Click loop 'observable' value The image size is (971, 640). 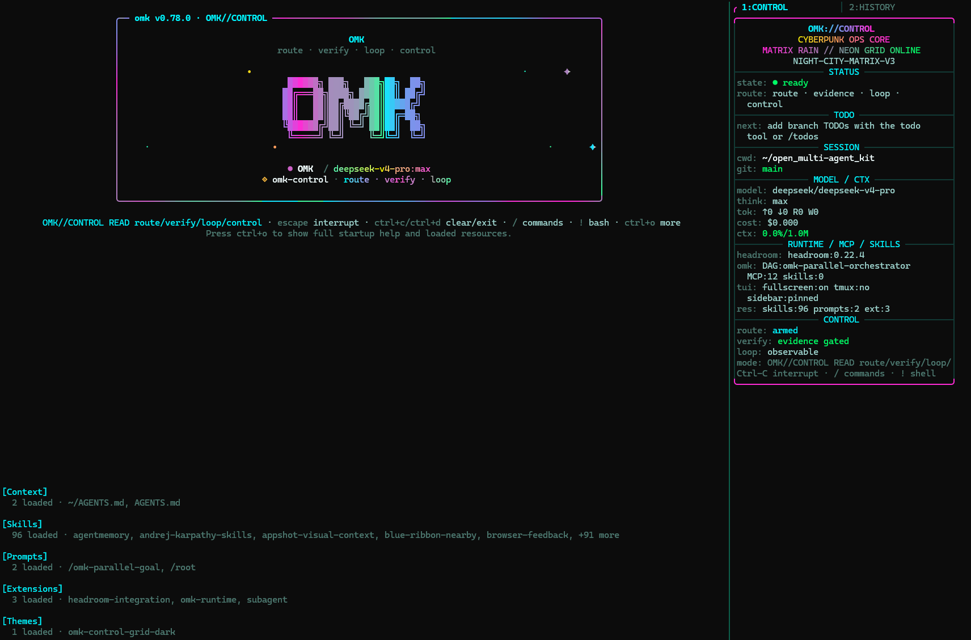[x=793, y=352]
